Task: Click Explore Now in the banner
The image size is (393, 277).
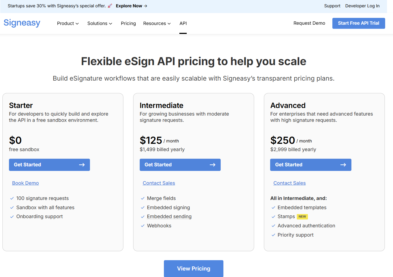Action: pyautogui.click(x=129, y=6)
